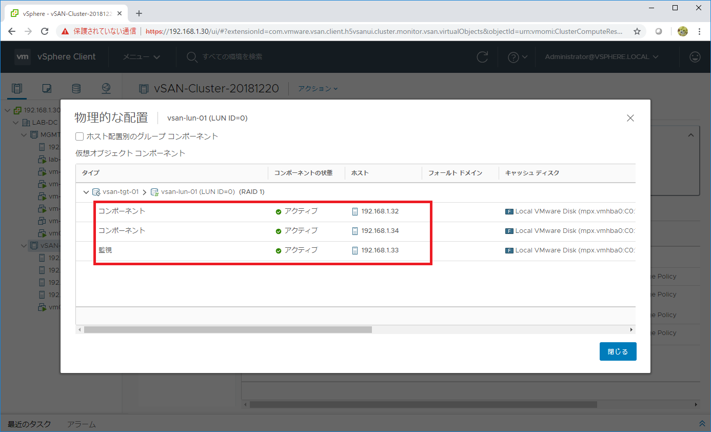Open Chrome three-dot menu
This screenshot has width=711, height=432.
[700, 31]
